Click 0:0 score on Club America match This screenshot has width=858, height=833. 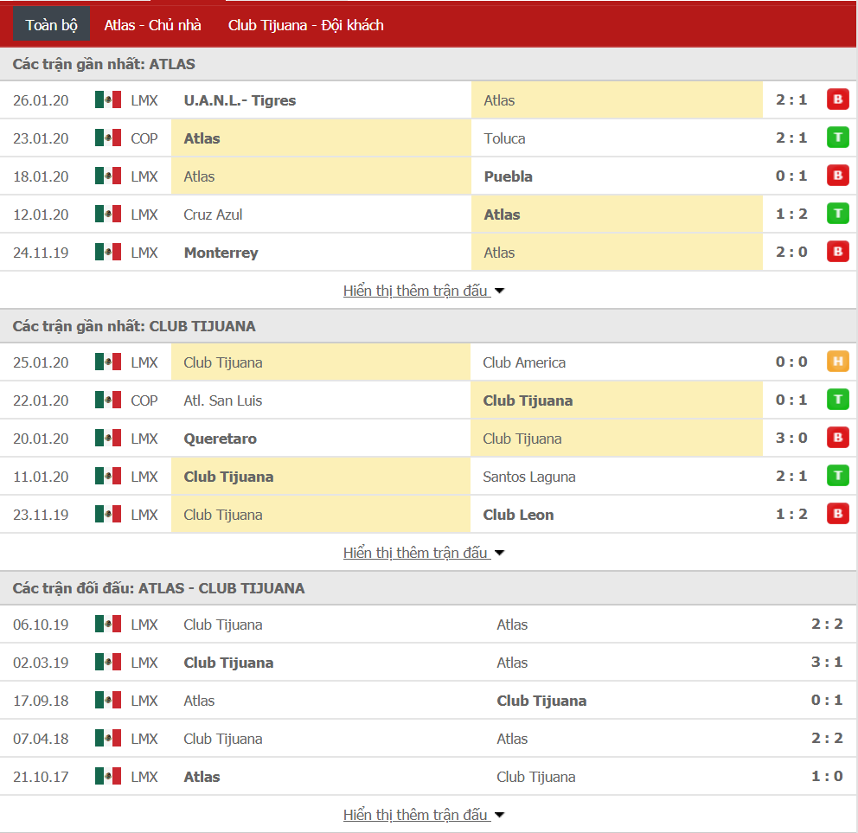pyautogui.click(x=791, y=362)
